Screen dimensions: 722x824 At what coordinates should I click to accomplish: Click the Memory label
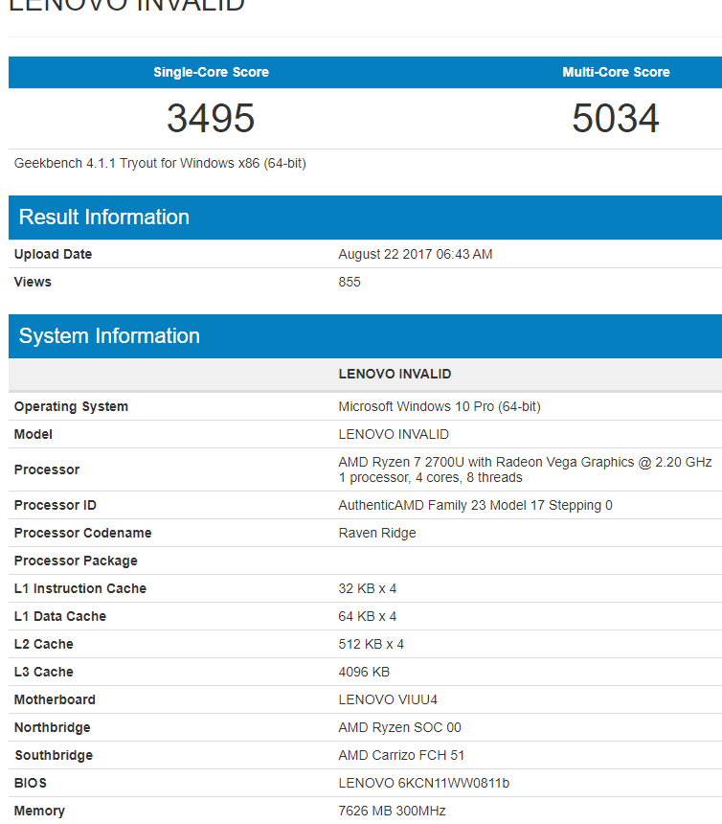(39, 812)
